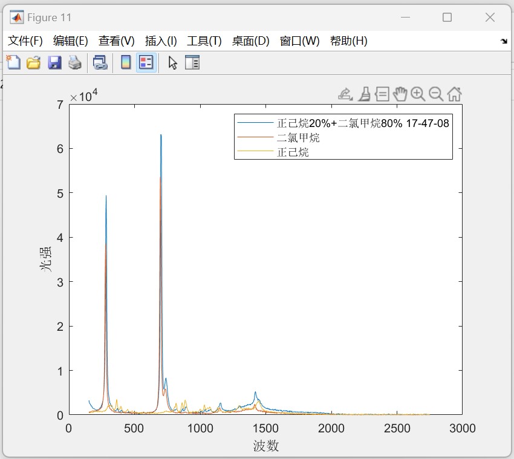The width and height of the screenshot is (514, 459).
Task: Click legend entry 正己烷20%+二氯甲烷80% 17-47-08
Action: 363,123
